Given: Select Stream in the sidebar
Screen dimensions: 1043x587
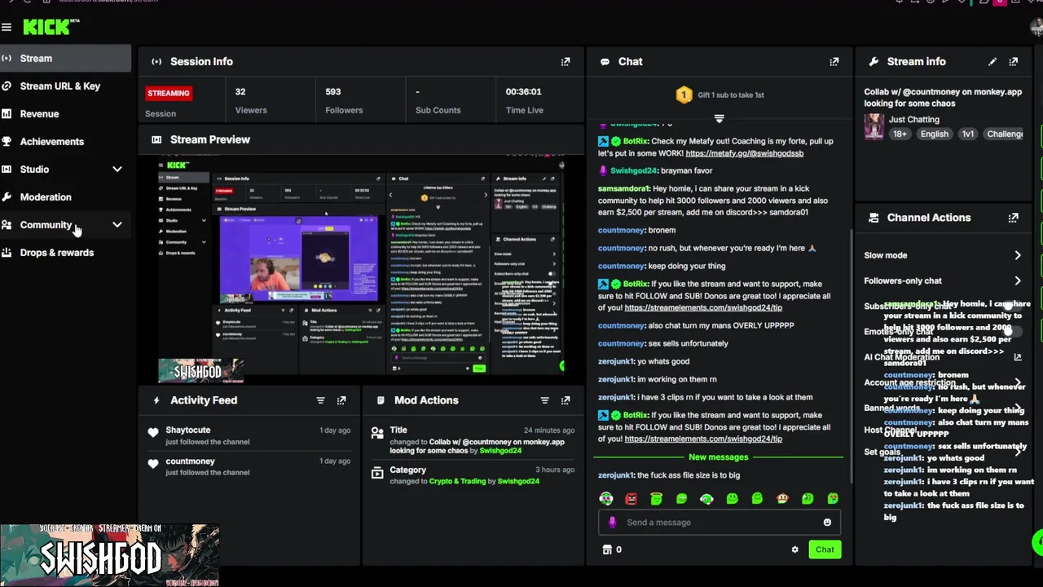Looking at the screenshot, I should (x=65, y=59).
